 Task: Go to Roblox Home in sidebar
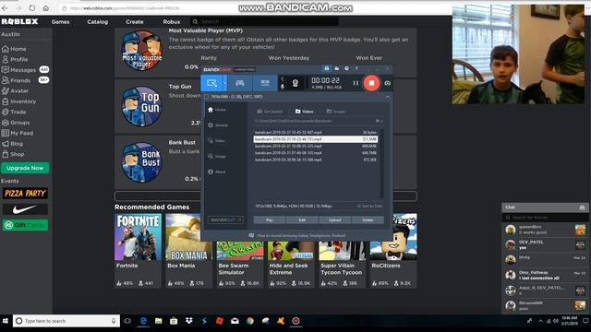point(15,49)
